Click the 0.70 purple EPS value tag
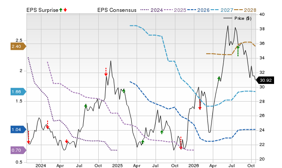This screenshot has height=168, width=282. (19, 150)
